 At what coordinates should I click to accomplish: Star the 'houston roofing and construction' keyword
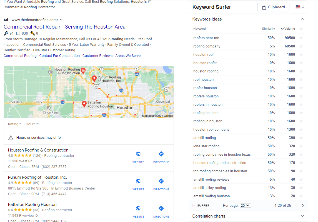click(x=301, y=163)
